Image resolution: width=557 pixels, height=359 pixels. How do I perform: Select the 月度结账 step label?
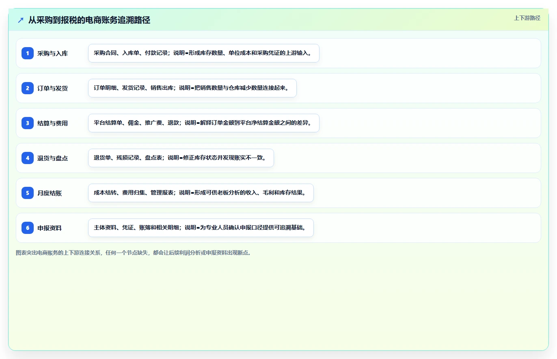click(x=50, y=193)
